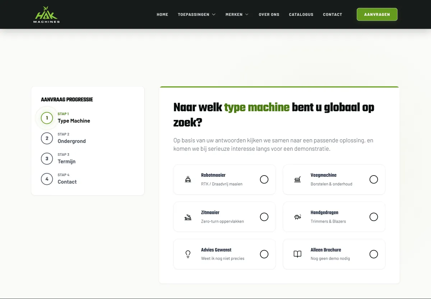Click the Zitmaaier card title
This screenshot has width=431, height=299.
coord(210,212)
